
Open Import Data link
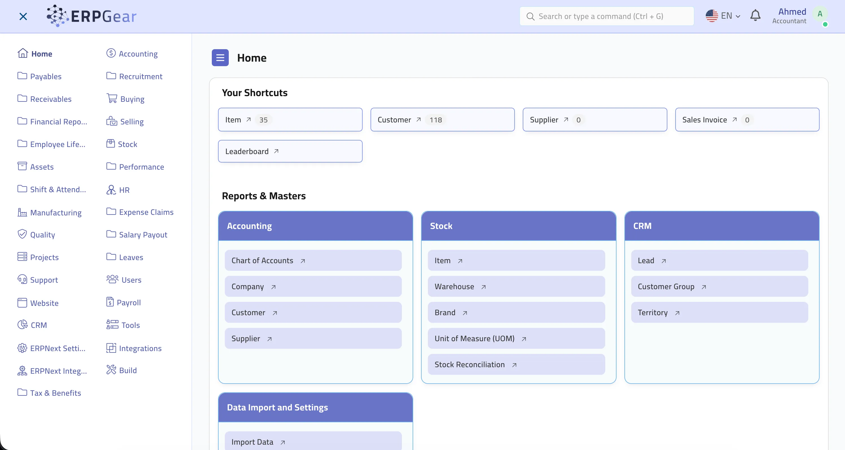(x=313, y=441)
